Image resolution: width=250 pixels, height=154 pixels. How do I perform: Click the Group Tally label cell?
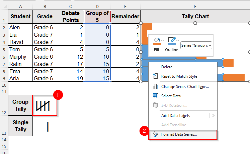coord(20,105)
